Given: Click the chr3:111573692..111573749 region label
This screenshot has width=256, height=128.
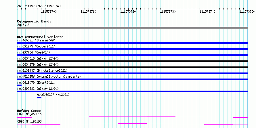Looking at the screenshot, I should (x=39, y=6).
